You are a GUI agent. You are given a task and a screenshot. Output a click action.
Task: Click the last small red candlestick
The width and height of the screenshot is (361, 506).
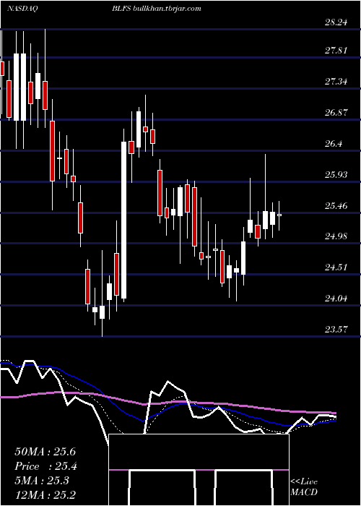click(279, 215)
